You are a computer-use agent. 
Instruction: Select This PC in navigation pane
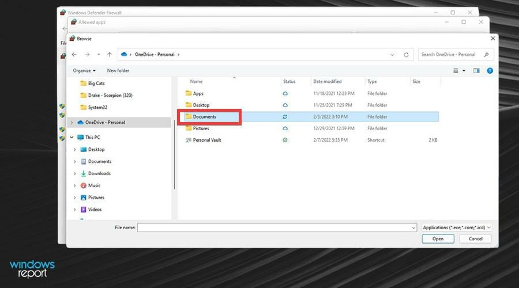(x=89, y=137)
